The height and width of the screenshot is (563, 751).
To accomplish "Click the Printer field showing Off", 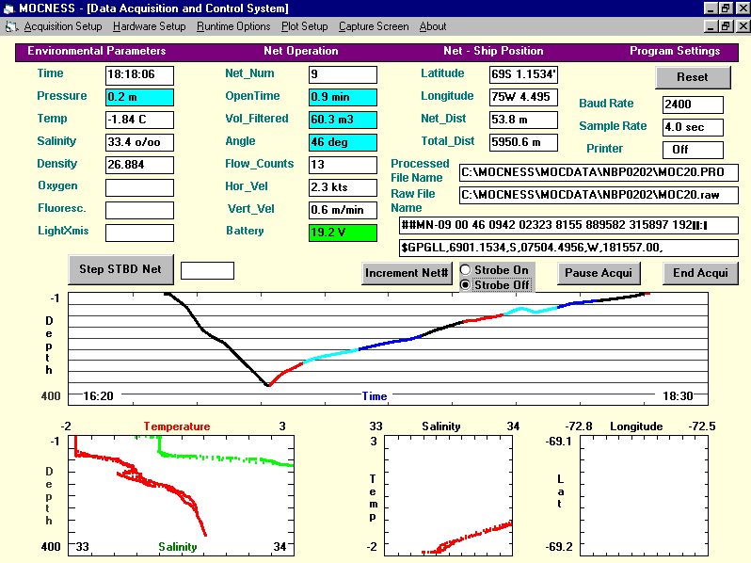I will [x=693, y=150].
